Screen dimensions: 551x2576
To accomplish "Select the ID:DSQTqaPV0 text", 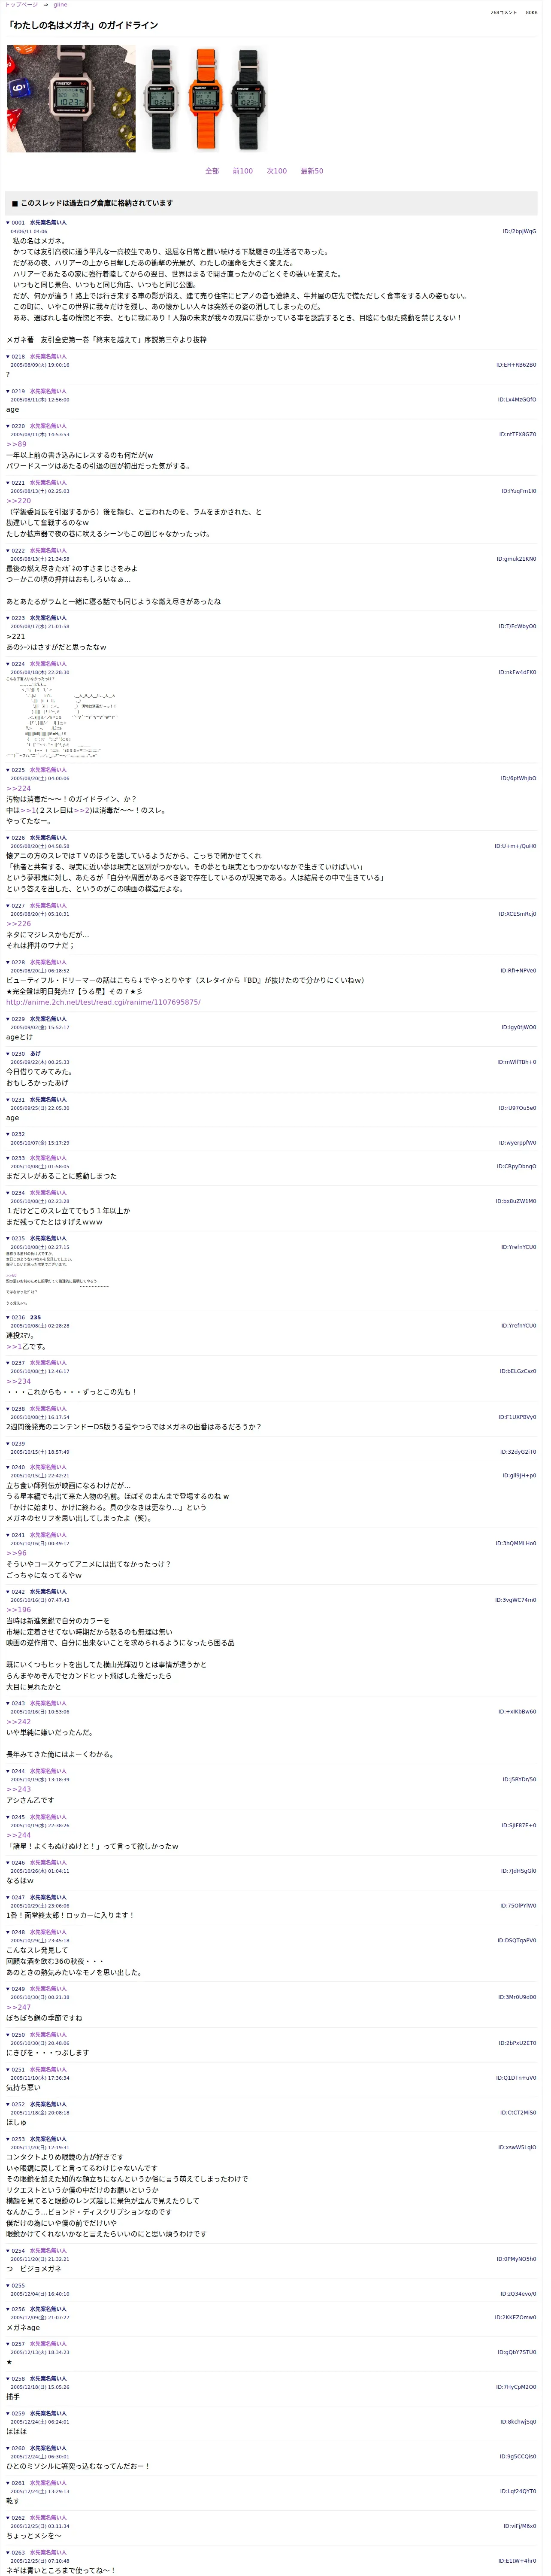I will coord(517,1941).
